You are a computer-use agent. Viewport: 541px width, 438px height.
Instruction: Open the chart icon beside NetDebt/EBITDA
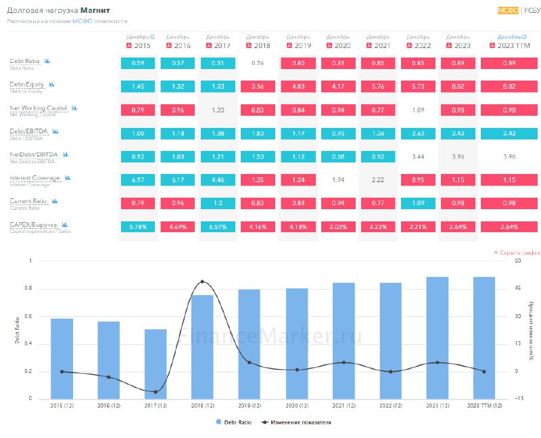66,154
